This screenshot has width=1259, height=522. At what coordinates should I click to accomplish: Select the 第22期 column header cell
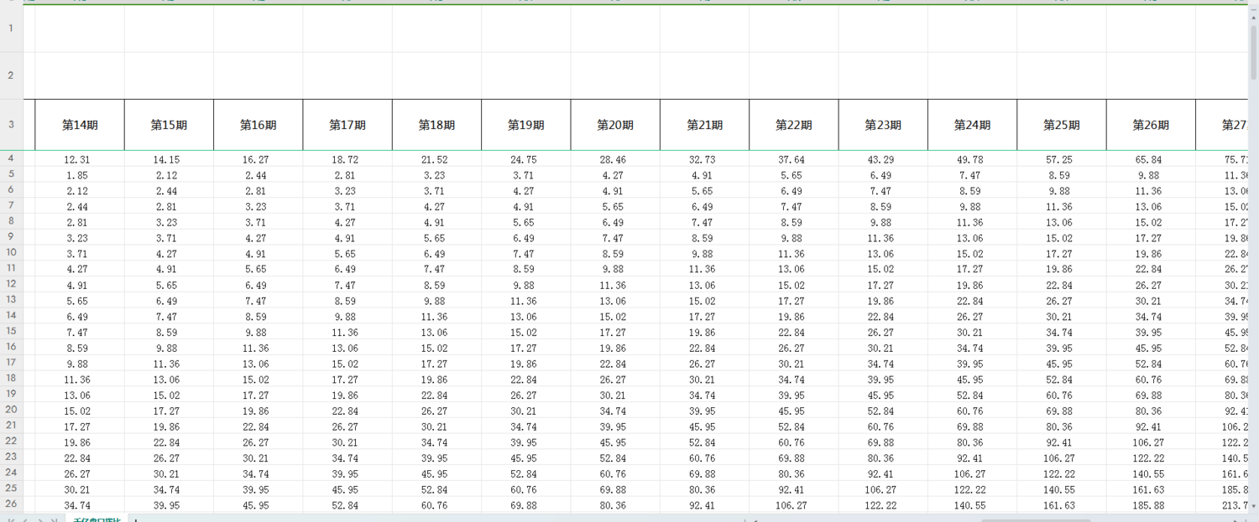794,125
